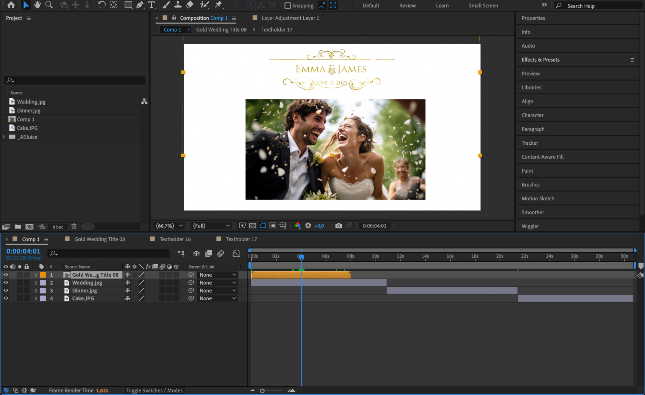This screenshot has height=395, width=645.
Task: Select the Puppet Pin tool
Action: coord(218,5)
